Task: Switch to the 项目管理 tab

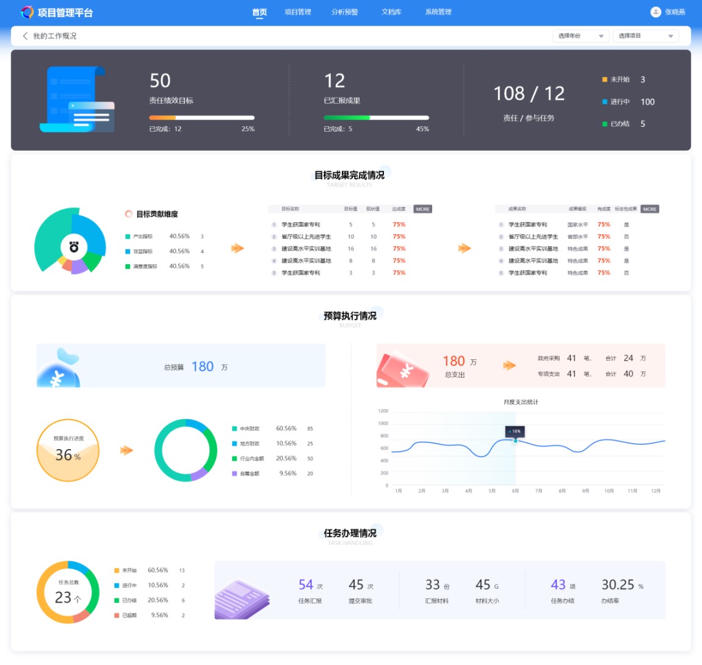Action: coord(298,12)
